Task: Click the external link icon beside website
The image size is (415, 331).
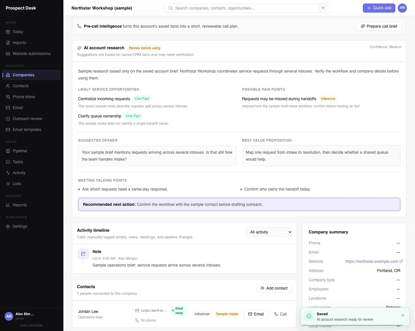Action: [401, 261]
